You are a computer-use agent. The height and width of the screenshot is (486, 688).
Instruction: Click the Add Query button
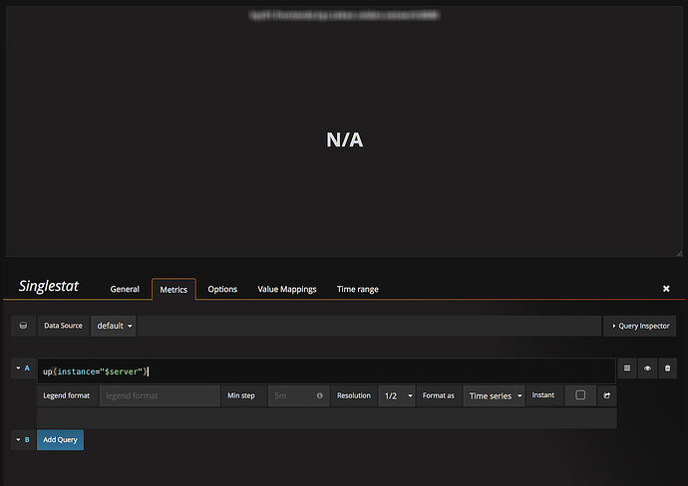60,439
